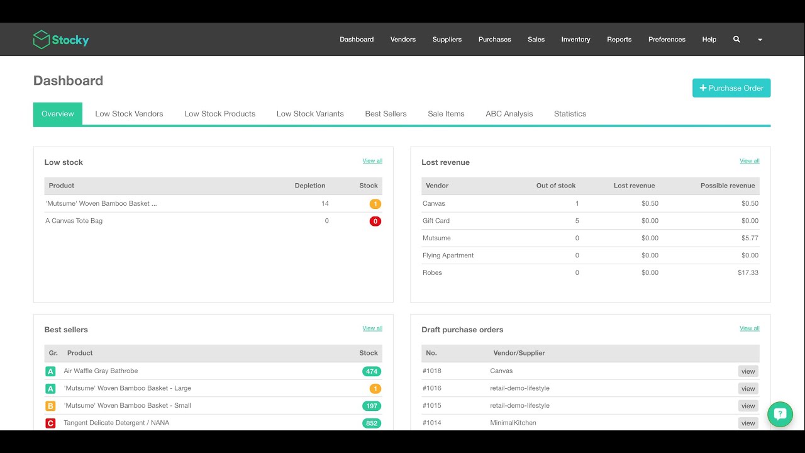View draft purchase order #1016

click(748, 389)
